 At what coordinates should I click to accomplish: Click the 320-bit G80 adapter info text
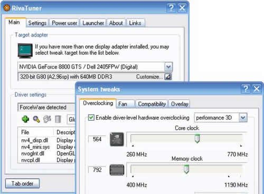(66, 77)
